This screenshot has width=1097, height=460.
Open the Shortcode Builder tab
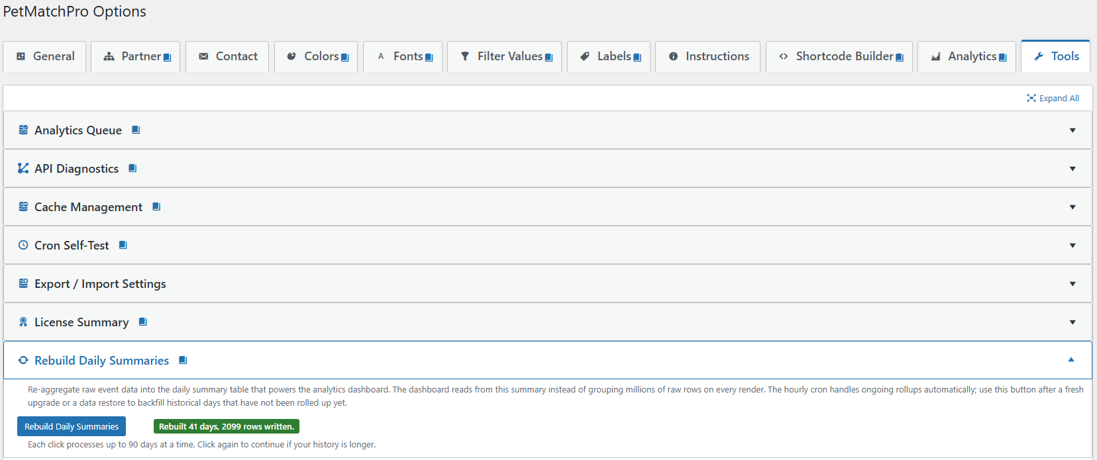(x=839, y=56)
